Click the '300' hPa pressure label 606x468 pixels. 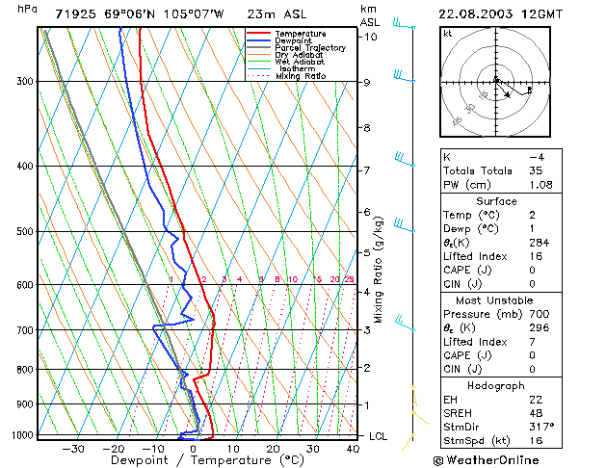click(x=25, y=82)
